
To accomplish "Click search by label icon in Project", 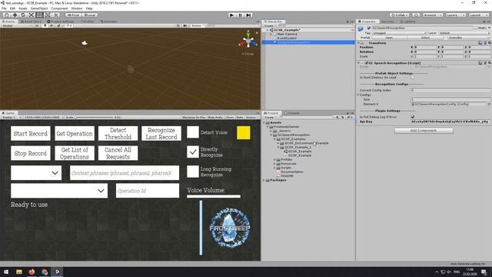I will [343, 118].
